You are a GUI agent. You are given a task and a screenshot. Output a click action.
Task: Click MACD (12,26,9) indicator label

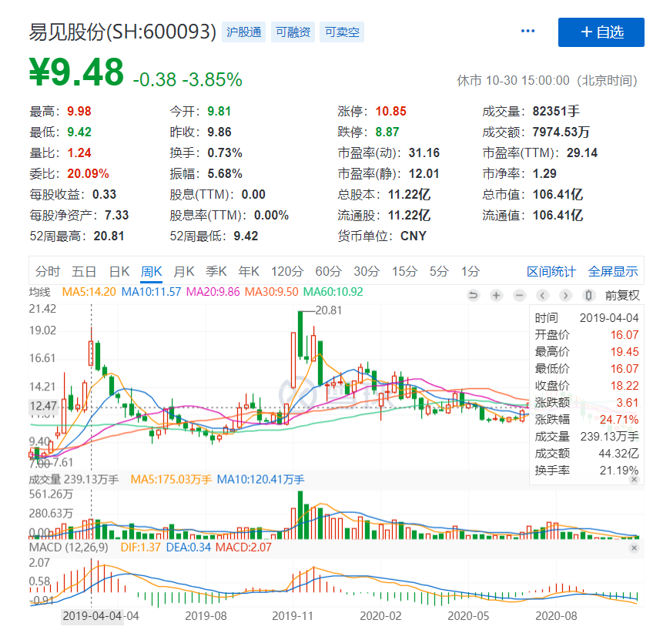69,548
